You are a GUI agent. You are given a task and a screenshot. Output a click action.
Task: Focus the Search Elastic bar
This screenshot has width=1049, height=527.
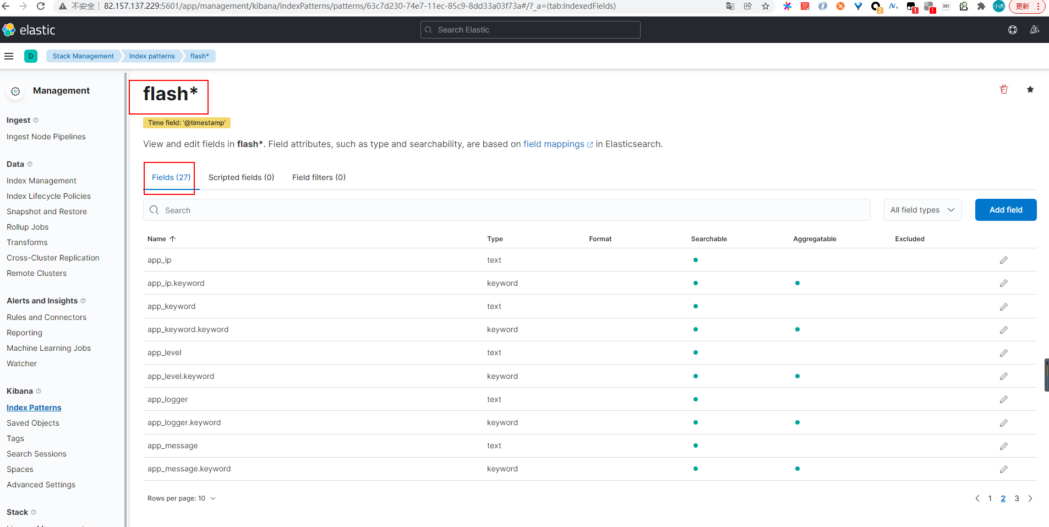[x=531, y=30]
